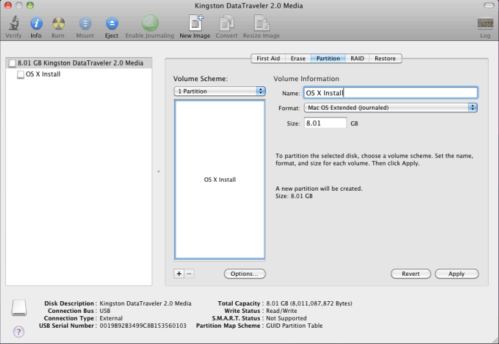Click the minus remove partition button
The width and height of the screenshot is (499, 344).
(x=189, y=273)
